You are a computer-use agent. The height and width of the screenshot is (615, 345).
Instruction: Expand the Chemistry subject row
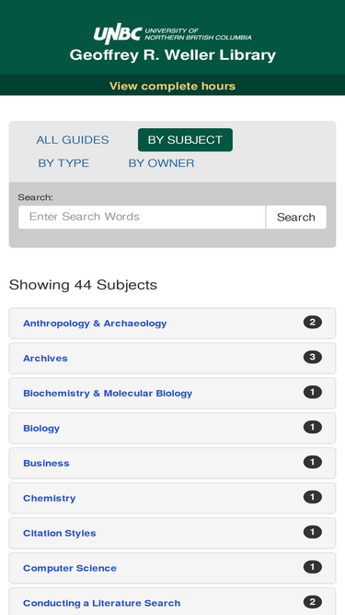(173, 498)
